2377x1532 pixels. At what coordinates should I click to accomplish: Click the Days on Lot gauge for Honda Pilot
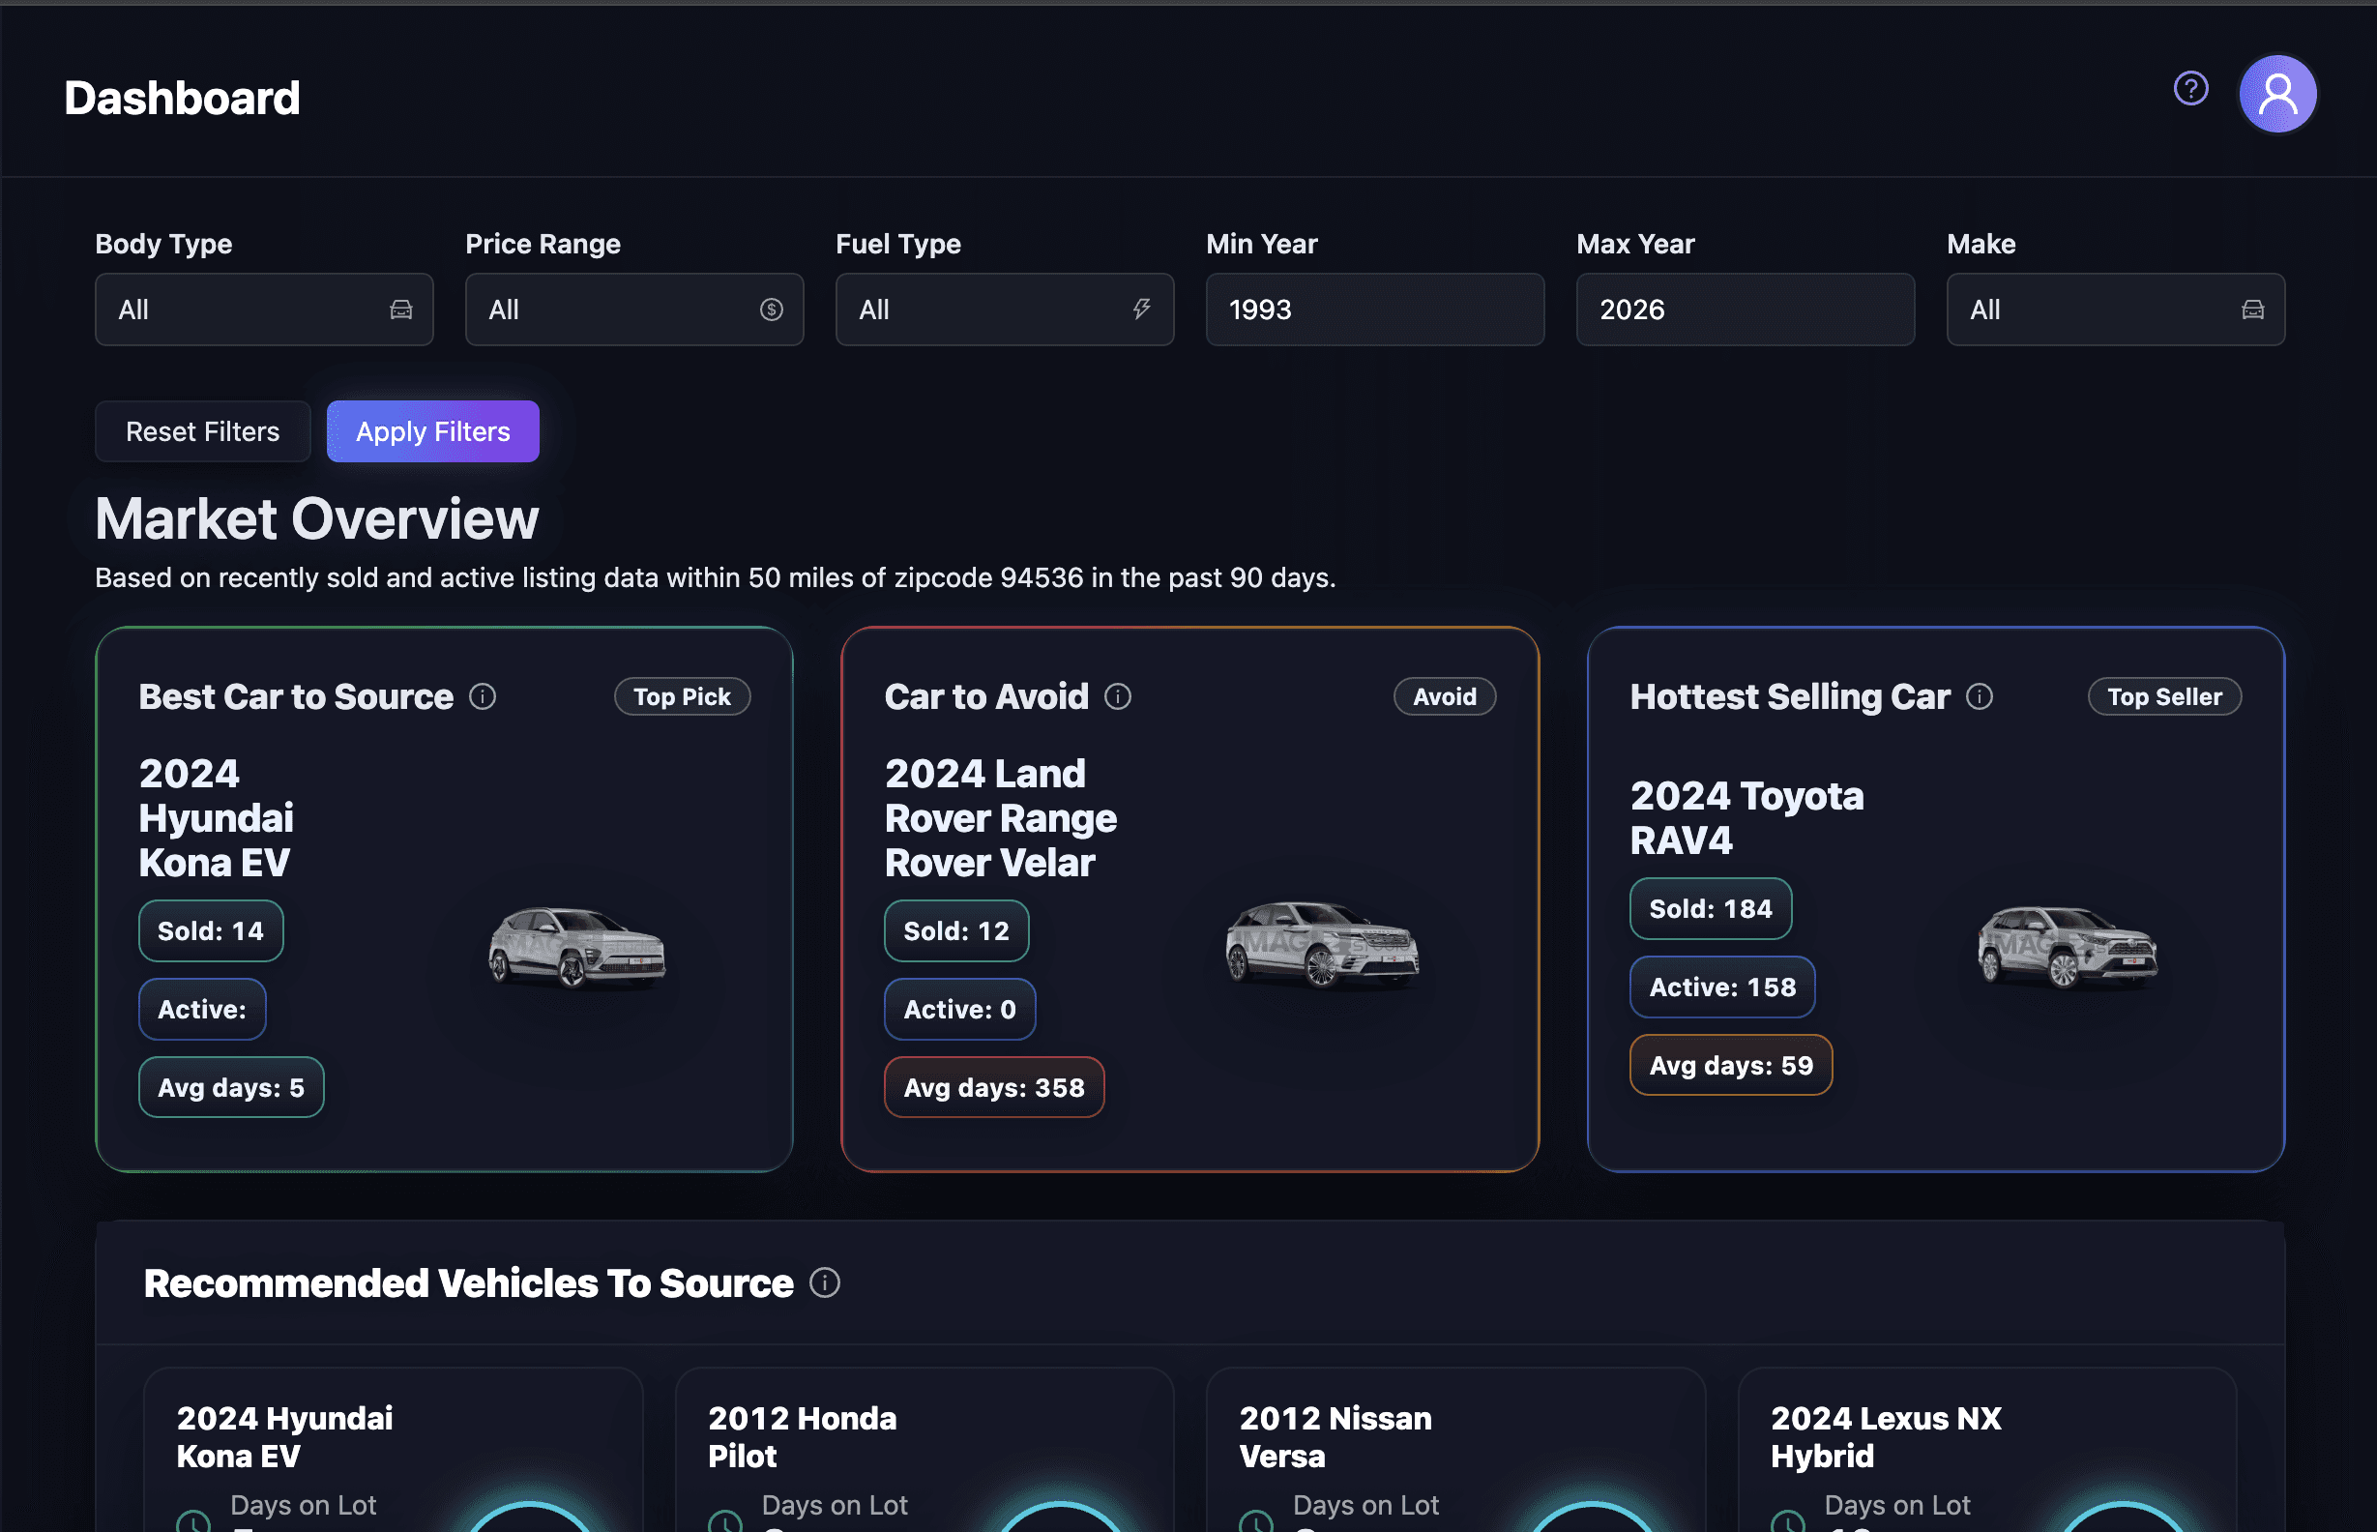pyautogui.click(x=1059, y=1520)
